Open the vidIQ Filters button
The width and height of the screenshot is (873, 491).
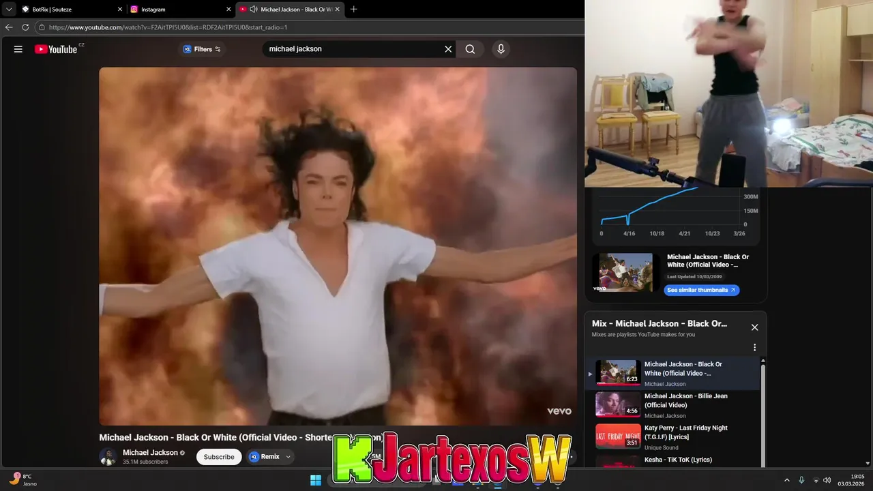tap(203, 49)
